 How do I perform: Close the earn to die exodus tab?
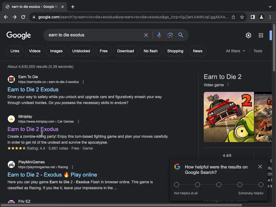63,7
